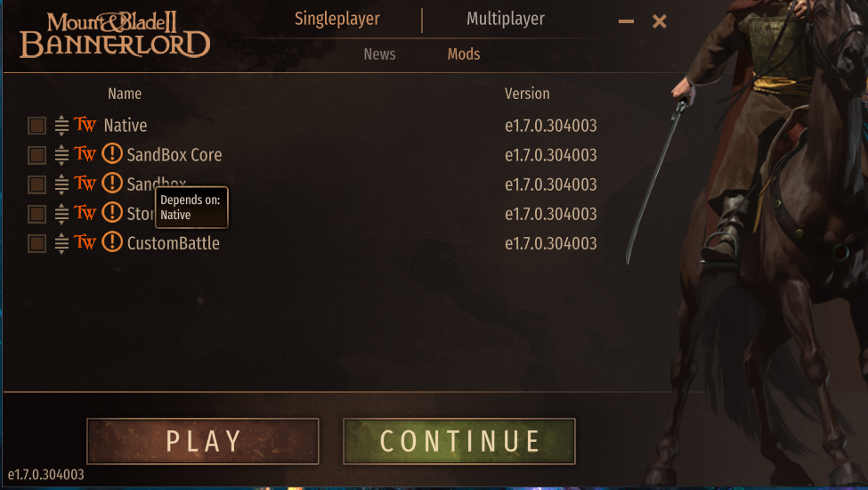Click the reorder arrows on SandBox Core row

[61, 154]
